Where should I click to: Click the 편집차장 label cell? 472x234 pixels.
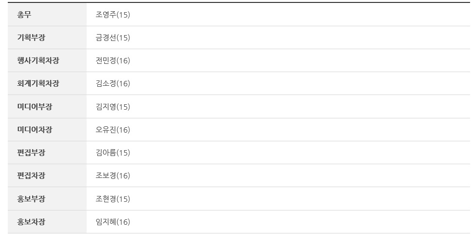tap(31, 175)
